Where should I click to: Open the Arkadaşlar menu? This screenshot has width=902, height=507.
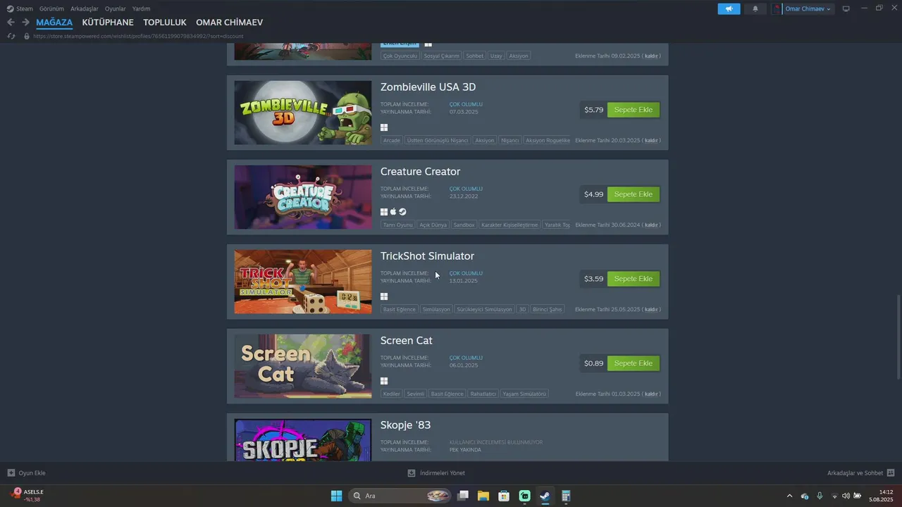pyautogui.click(x=85, y=9)
